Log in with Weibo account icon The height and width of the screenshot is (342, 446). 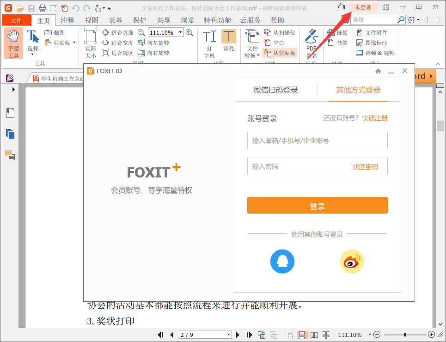pyautogui.click(x=352, y=261)
